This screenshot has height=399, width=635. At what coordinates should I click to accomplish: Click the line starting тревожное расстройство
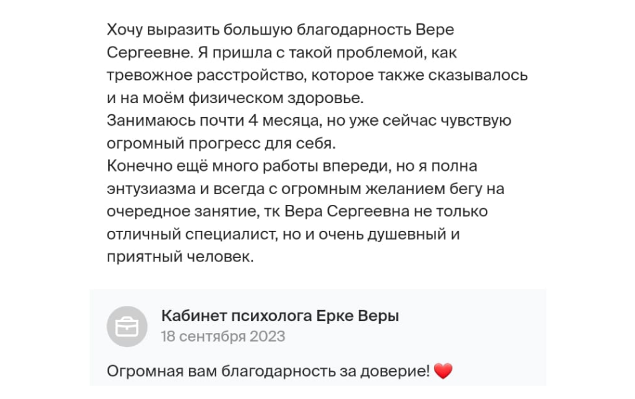click(x=317, y=75)
